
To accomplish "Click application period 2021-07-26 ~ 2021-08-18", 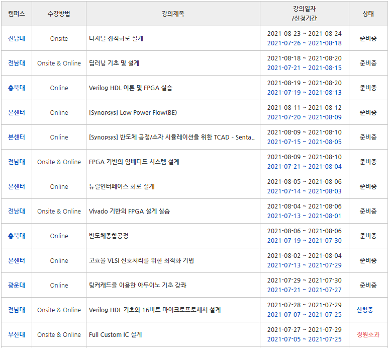I will [305, 43].
